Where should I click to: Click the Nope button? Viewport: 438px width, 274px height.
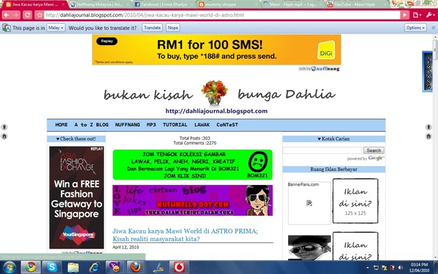173,27
